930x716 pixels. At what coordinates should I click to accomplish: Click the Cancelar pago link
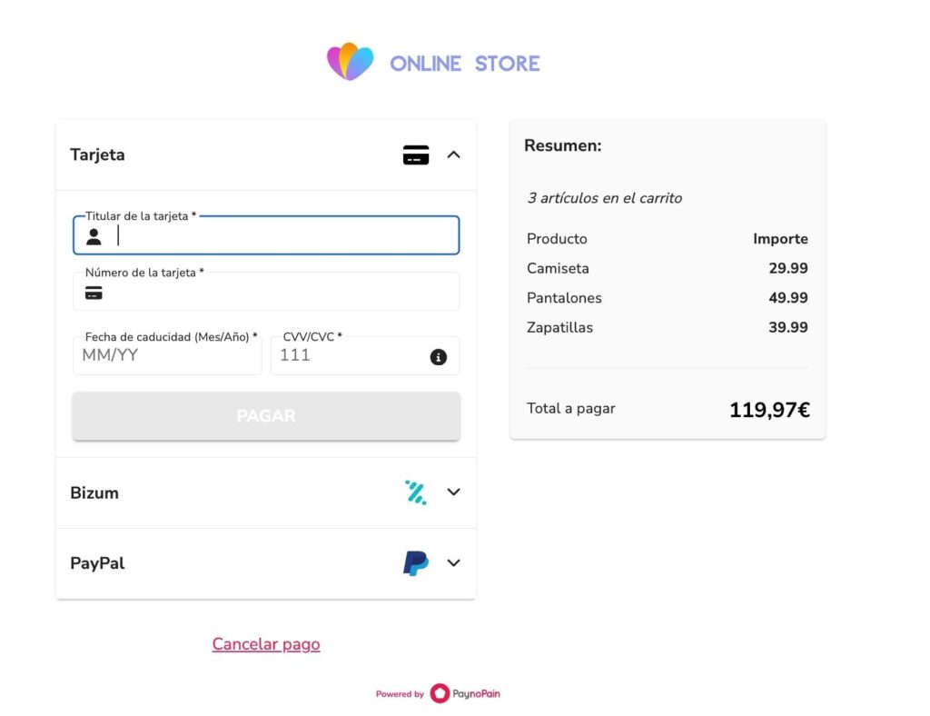click(266, 644)
